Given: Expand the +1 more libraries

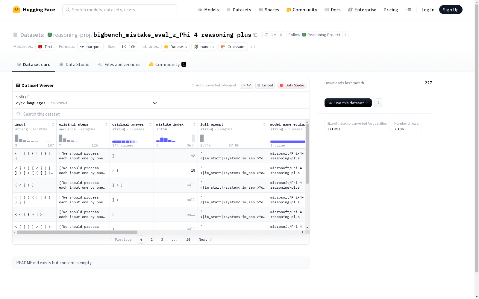Looking at the screenshot, I should [253, 47].
